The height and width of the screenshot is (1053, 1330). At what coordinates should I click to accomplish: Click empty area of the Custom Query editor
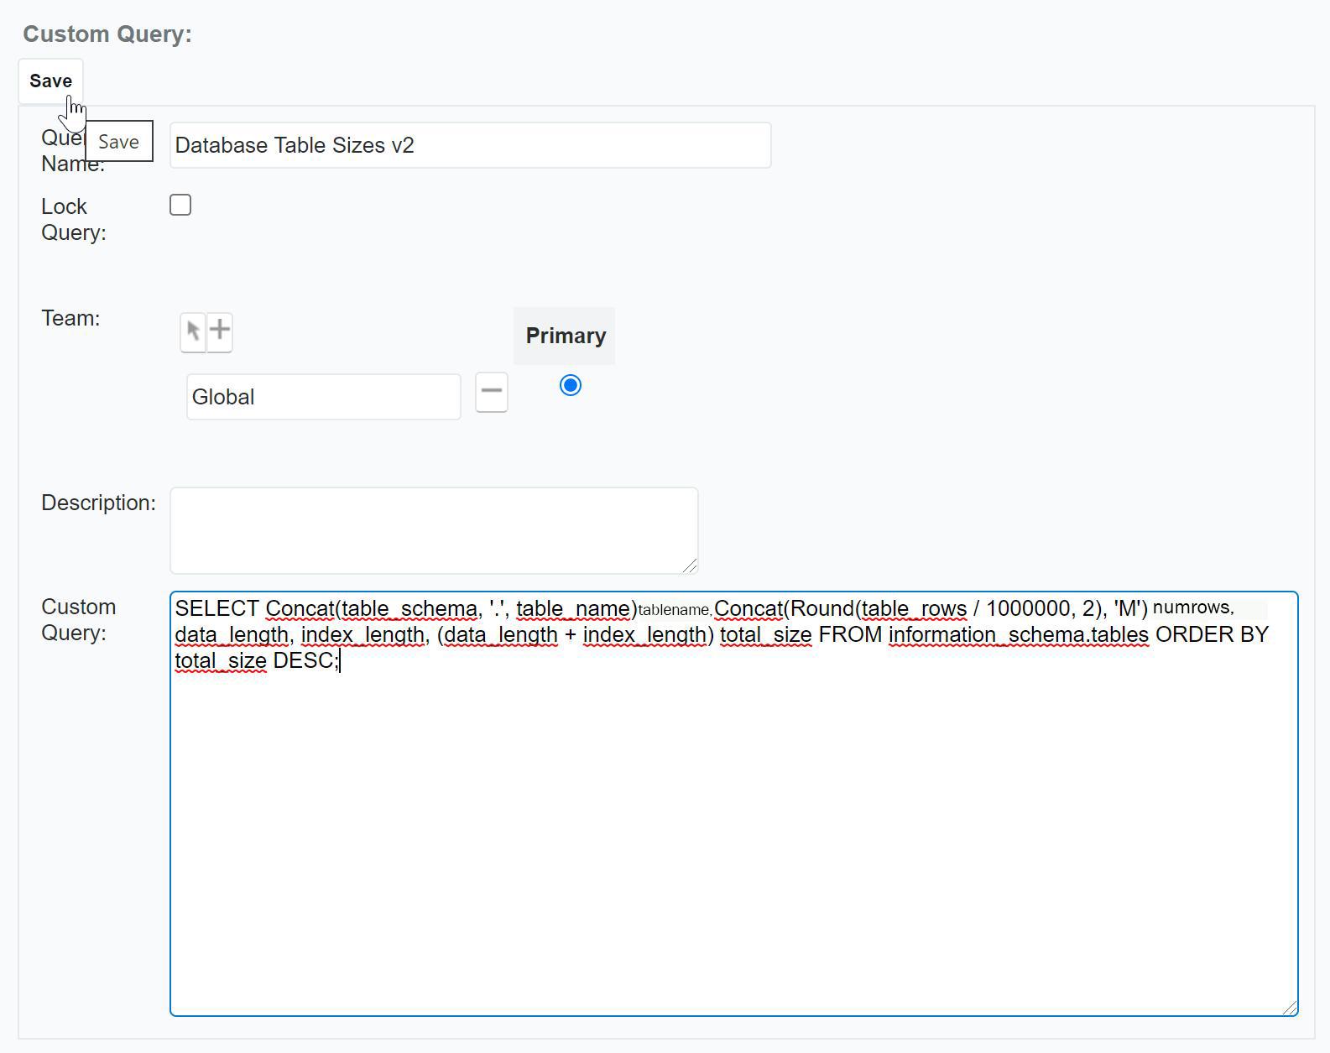(x=733, y=839)
